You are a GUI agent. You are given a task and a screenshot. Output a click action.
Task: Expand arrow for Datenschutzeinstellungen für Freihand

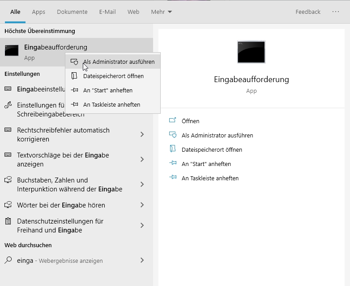click(x=142, y=225)
